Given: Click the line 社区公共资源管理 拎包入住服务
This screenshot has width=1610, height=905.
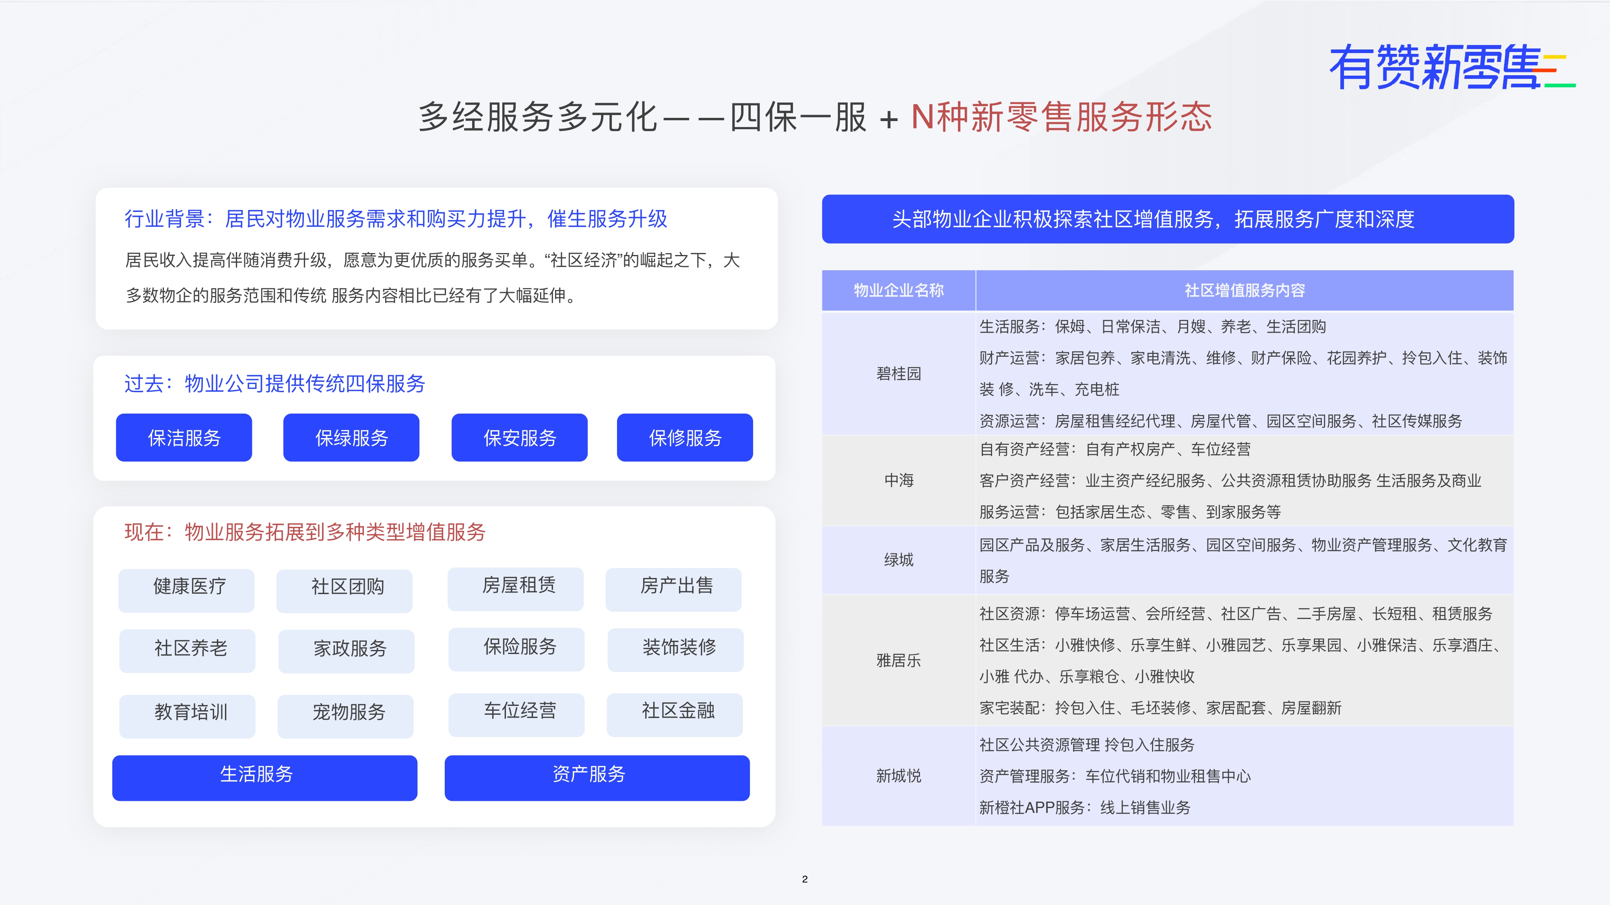Looking at the screenshot, I should [x=1087, y=745].
